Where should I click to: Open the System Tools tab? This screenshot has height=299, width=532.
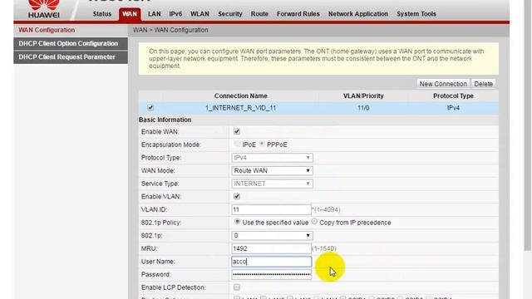[416, 14]
